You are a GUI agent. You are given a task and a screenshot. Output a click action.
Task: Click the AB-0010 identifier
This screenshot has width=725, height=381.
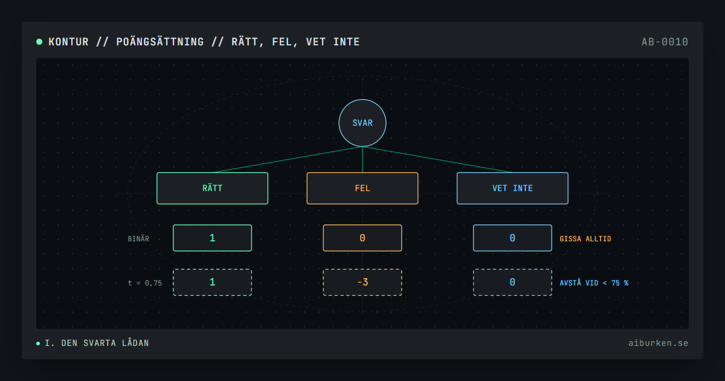(665, 42)
